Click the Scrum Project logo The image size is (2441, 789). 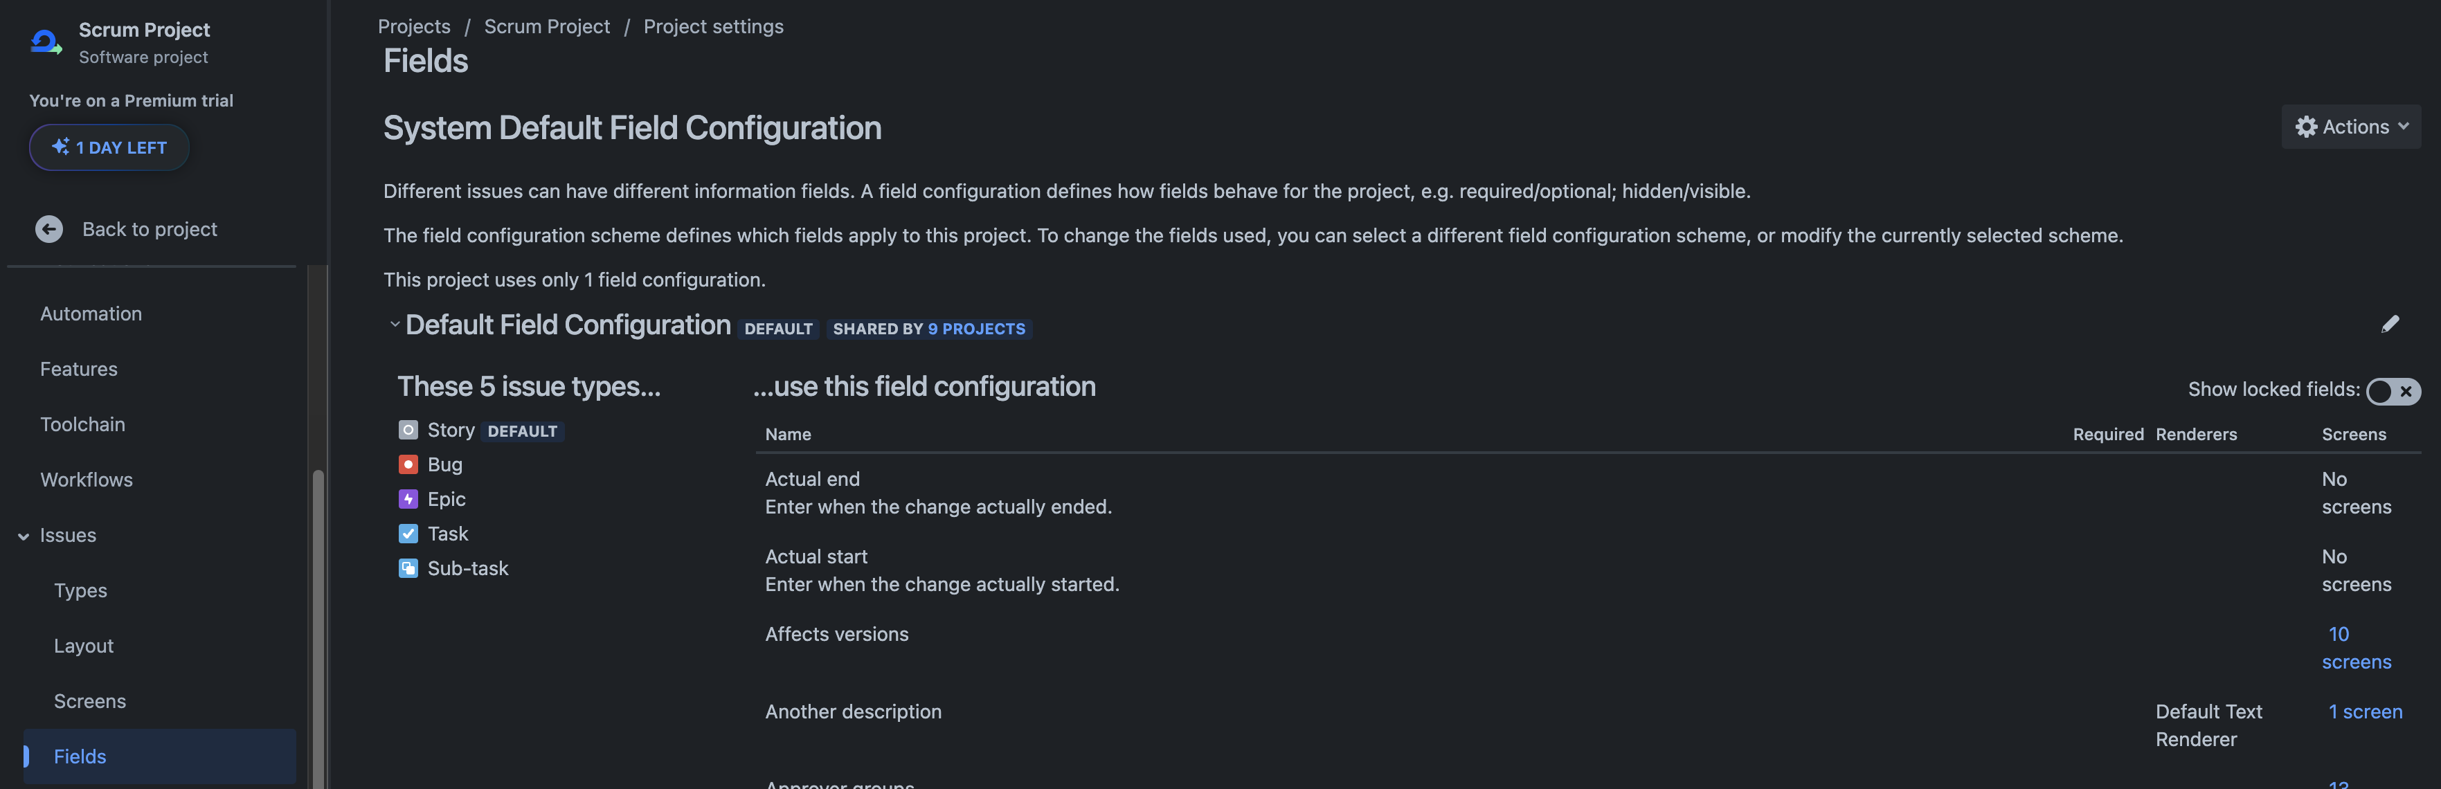(46, 42)
